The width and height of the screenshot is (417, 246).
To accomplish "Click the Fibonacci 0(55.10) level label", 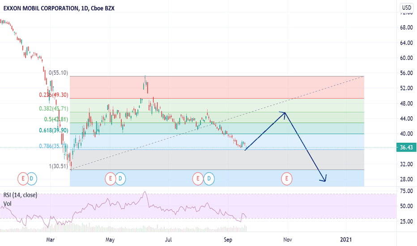I will coord(58,72).
